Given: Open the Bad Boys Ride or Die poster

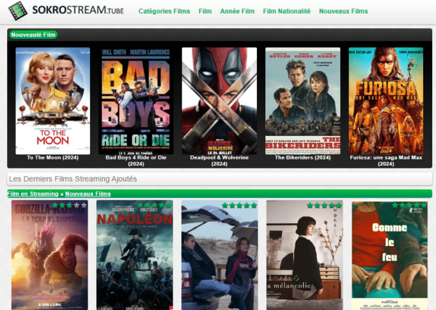Looking at the screenshot, I should click(x=136, y=101).
